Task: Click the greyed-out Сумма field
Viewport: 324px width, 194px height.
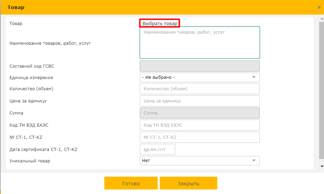Action: (200, 113)
